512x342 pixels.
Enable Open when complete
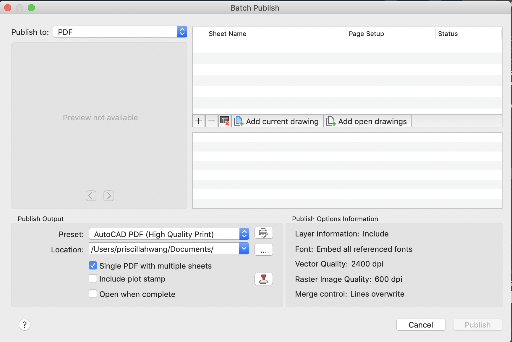(x=93, y=294)
